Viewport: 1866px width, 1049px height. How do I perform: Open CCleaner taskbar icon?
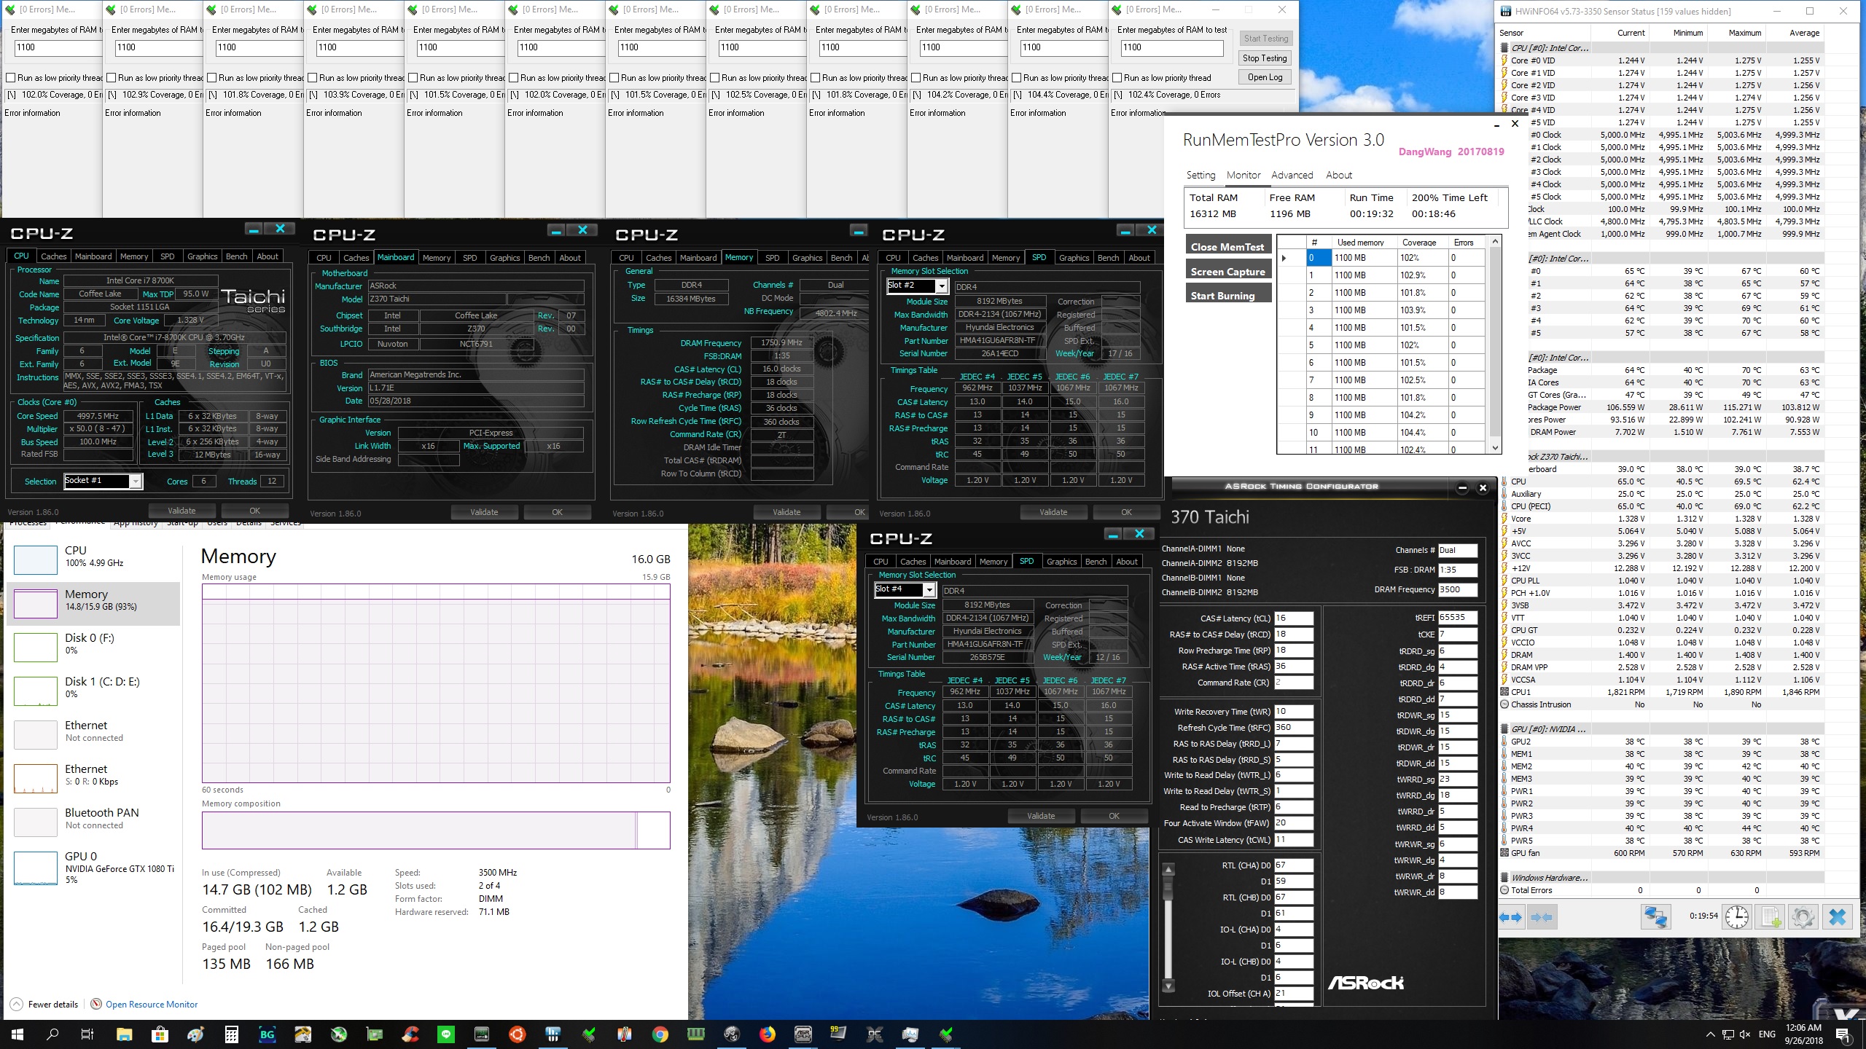(x=410, y=1034)
